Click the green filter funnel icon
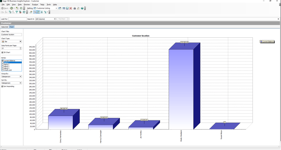This screenshot has width=281, height=150. (17, 12)
